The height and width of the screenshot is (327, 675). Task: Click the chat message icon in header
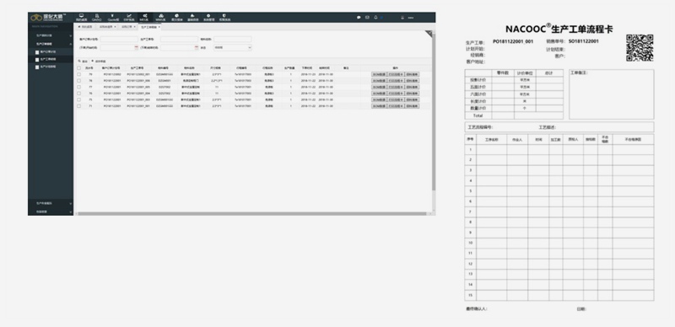pyautogui.click(x=359, y=18)
